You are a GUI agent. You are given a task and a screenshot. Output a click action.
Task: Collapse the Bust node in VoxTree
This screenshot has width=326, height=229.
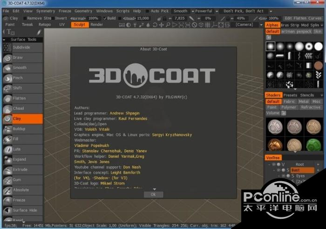(x=274, y=170)
